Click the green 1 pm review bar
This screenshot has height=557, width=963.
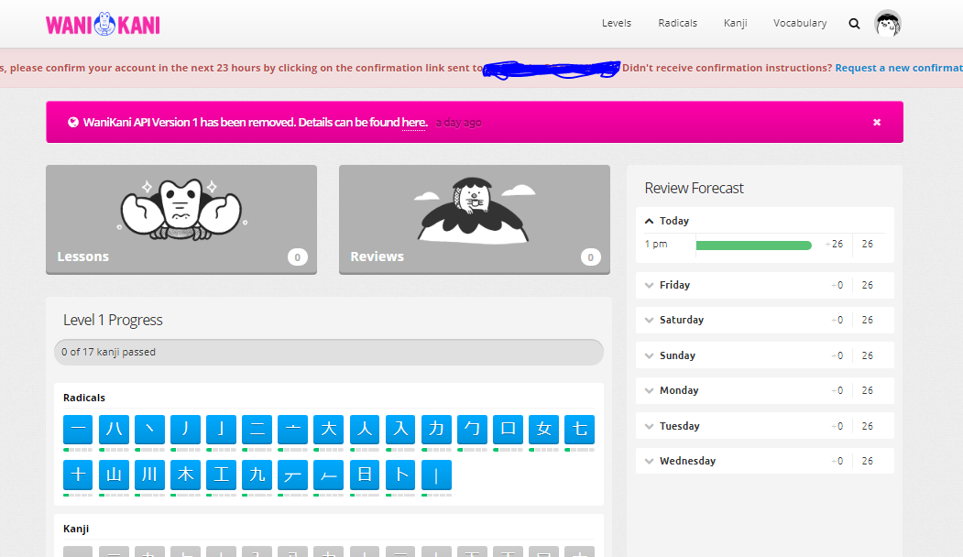pyautogui.click(x=753, y=246)
